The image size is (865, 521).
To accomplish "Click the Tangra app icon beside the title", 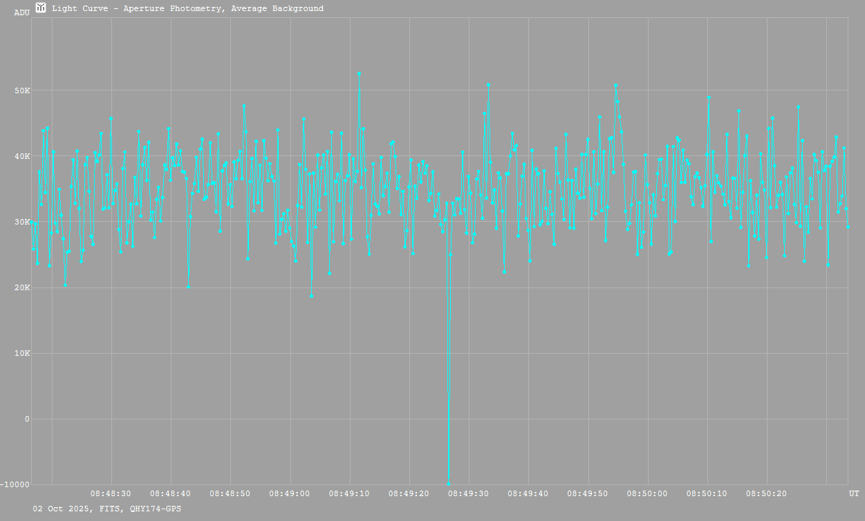I will coord(41,8).
